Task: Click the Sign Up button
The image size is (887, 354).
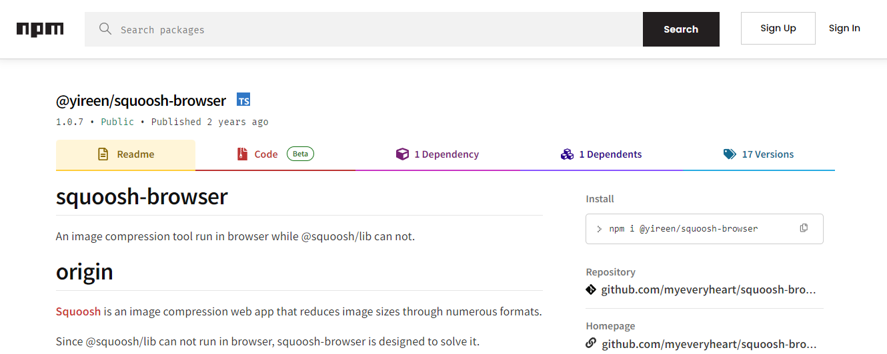Action: point(778,28)
